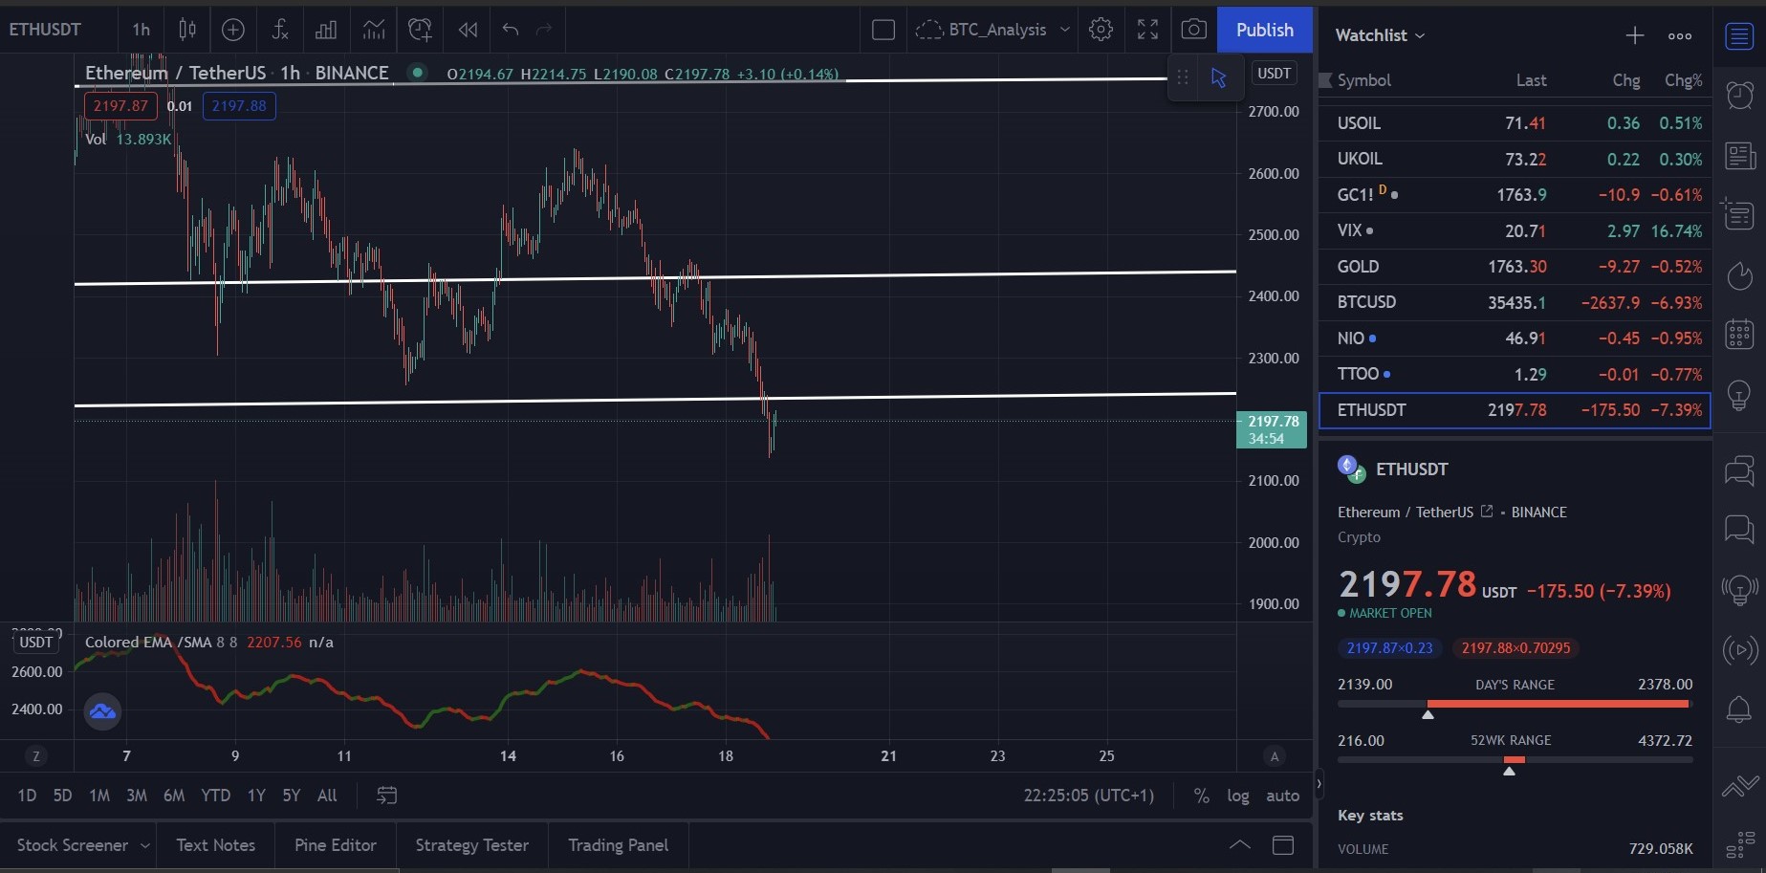Select the YTD time range
Image resolution: width=1766 pixels, height=873 pixels.
[215, 796]
